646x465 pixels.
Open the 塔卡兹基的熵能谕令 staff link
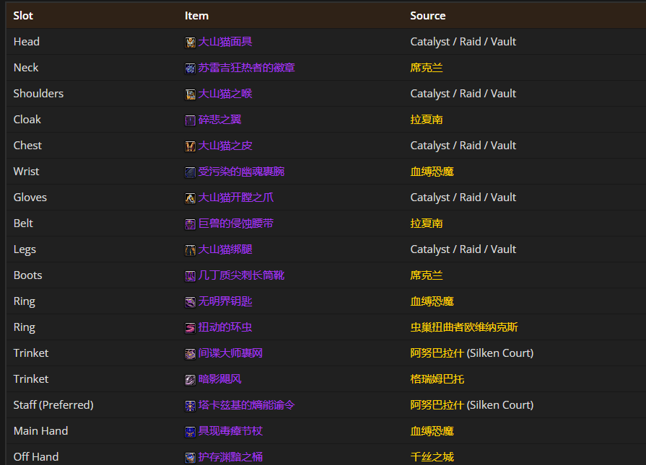246,405
